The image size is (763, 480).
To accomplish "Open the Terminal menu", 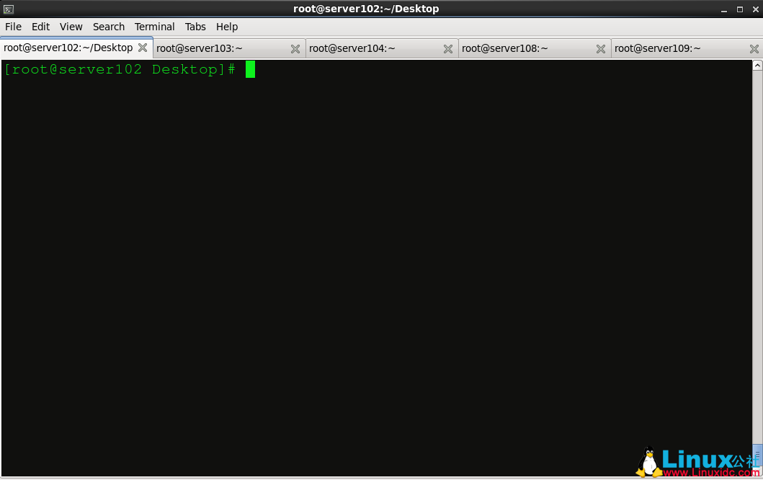I will pyautogui.click(x=154, y=27).
